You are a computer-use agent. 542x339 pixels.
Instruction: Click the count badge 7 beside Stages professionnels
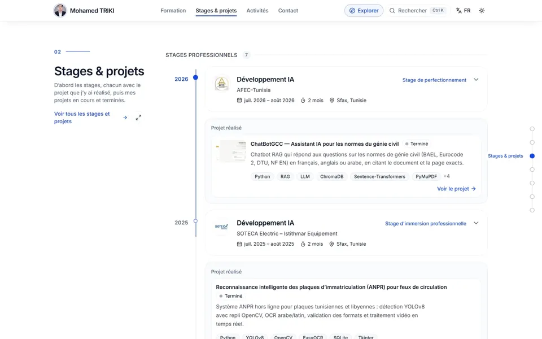coord(246,55)
